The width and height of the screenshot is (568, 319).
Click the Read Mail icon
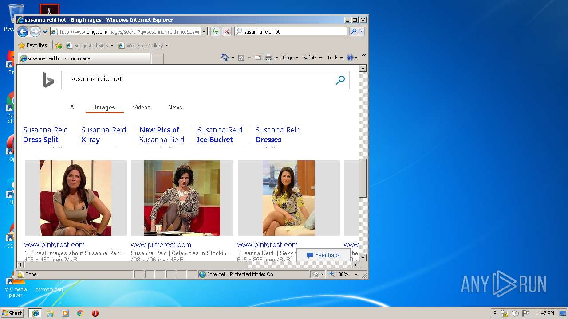tap(257, 58)
